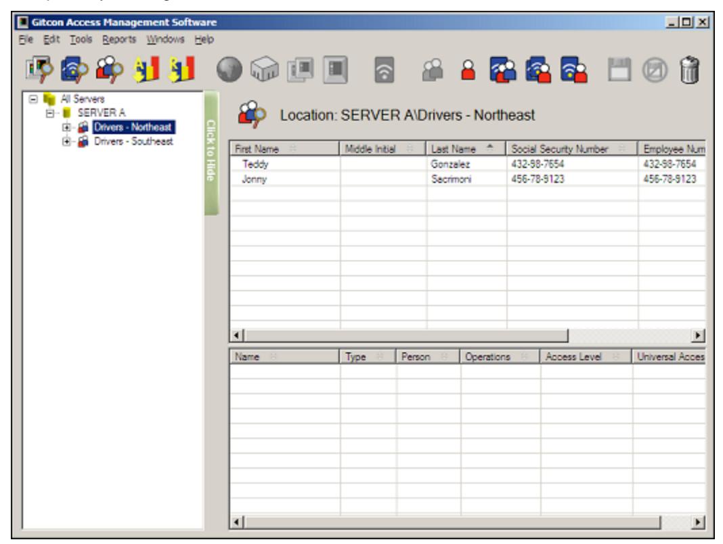Sort lower grid by Access Level column
723x544 pixels.
[x=586, y=357]
